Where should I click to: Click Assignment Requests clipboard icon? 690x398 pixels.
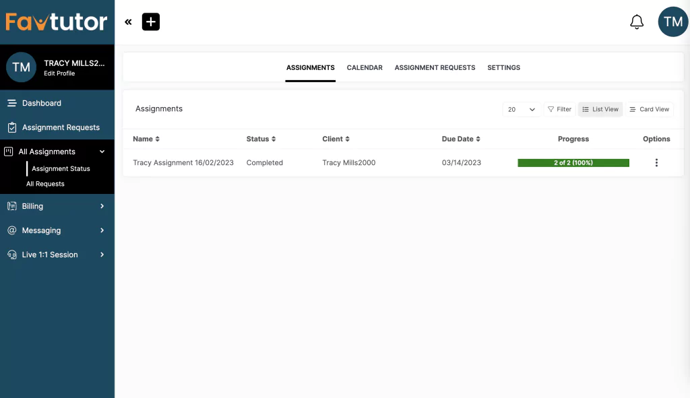coord(12,127)
